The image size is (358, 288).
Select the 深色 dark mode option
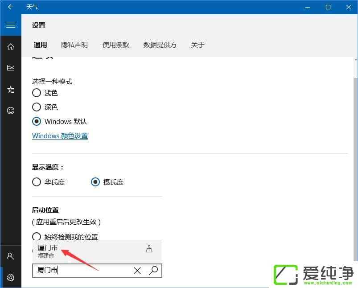[x=36, y=107]
